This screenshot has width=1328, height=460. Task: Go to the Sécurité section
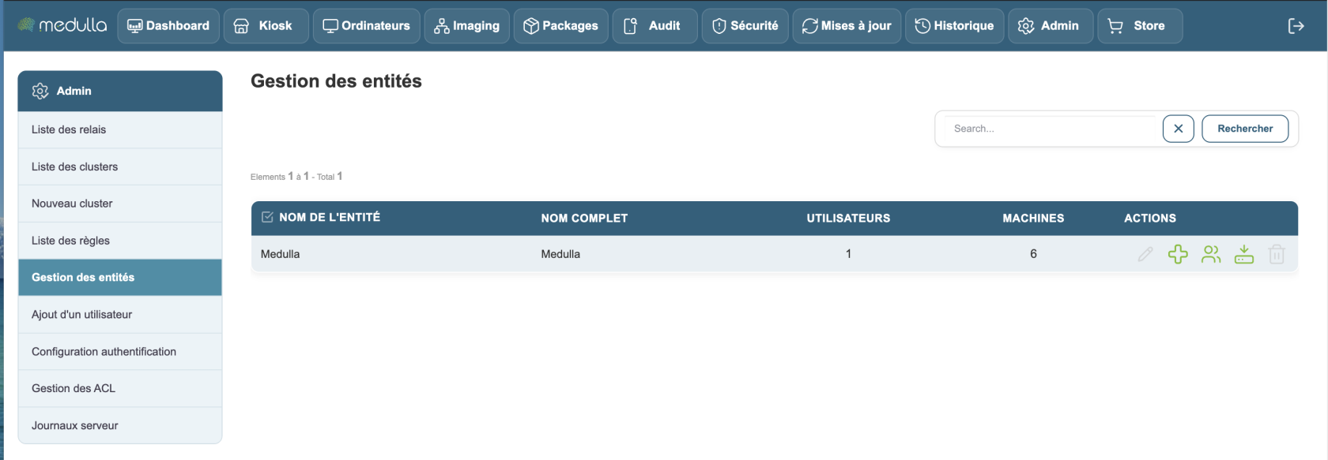(745, 26)
